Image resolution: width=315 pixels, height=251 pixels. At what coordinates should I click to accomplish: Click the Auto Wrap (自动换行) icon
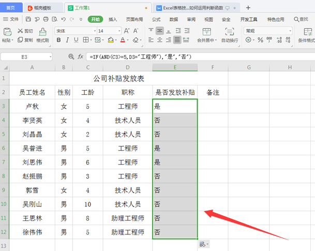pyautogui.click(x=230, y=32)
